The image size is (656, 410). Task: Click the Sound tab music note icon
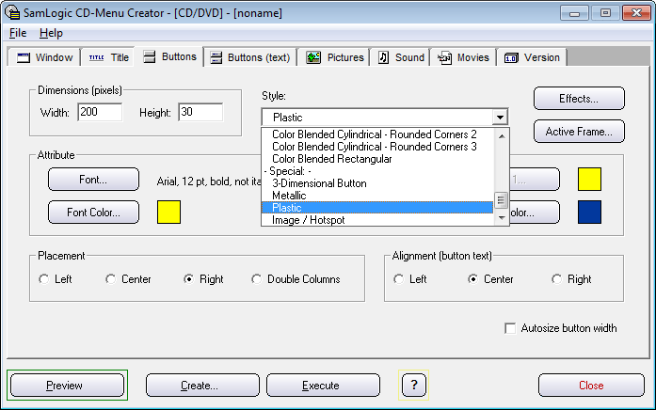[383, 57]
